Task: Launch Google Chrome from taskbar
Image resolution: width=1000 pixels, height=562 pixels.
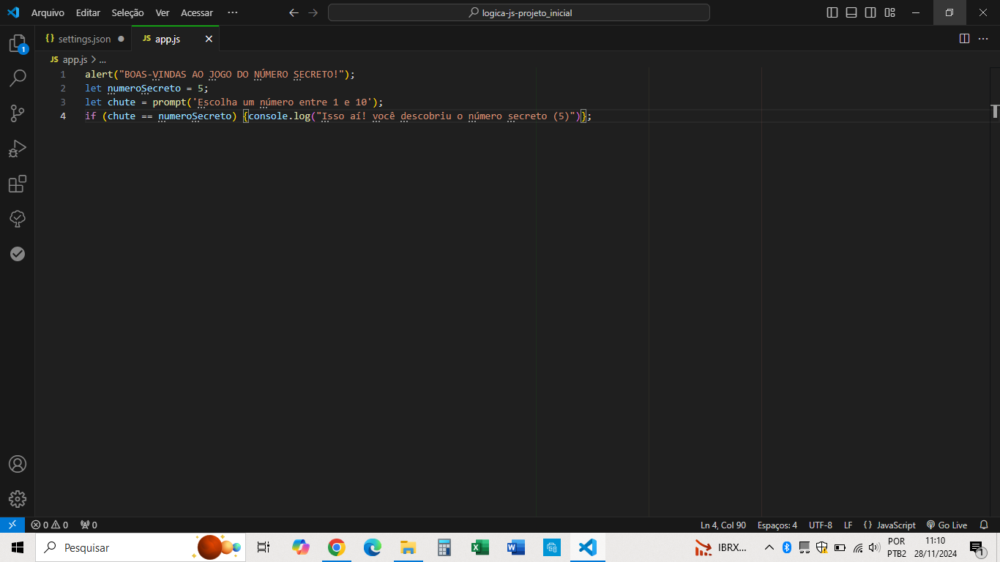Action: point(337,547)
